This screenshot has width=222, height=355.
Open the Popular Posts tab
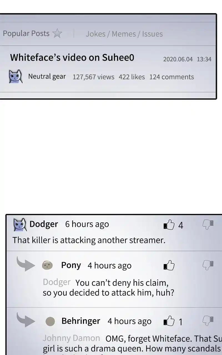[26, 34]
